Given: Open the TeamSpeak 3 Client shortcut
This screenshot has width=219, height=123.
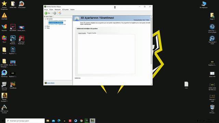Looking at the screenshot, I should coord(212,40).
